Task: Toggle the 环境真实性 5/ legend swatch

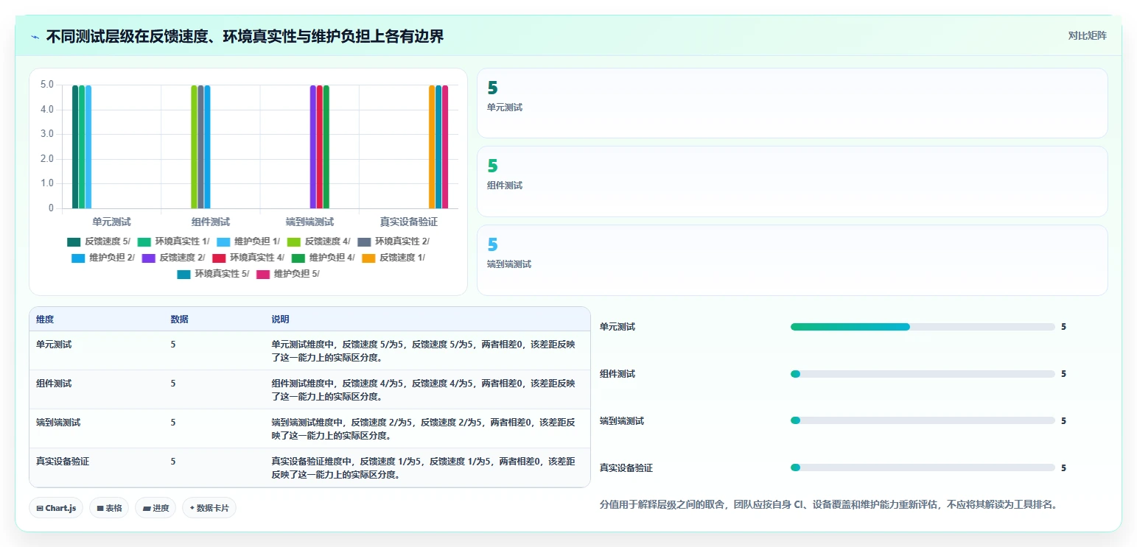Action: coord(184,274)
